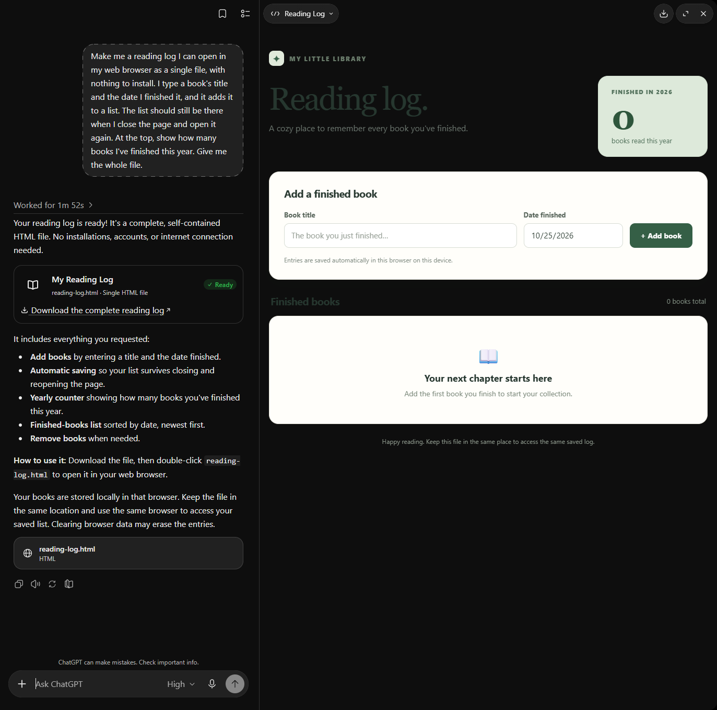
Task: Click the 'Reading log.' page title
Action: click(349, 99)
